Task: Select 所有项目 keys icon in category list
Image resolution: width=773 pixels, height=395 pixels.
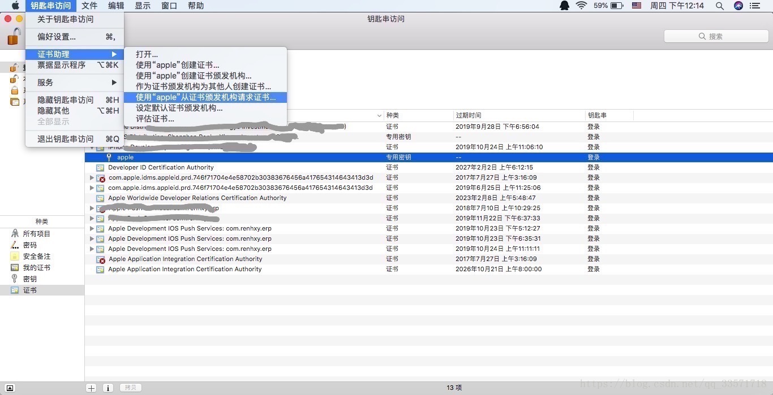Action: tap(15, 234)
